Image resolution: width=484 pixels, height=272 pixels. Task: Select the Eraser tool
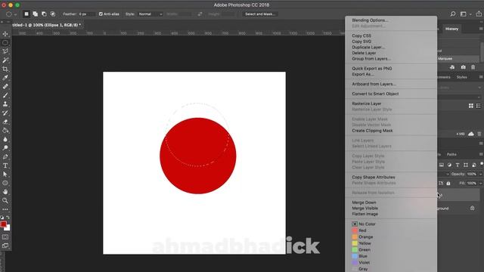(x=5, y=122)
